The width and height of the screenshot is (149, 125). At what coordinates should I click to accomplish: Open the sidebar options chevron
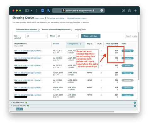tap(31, 11)
